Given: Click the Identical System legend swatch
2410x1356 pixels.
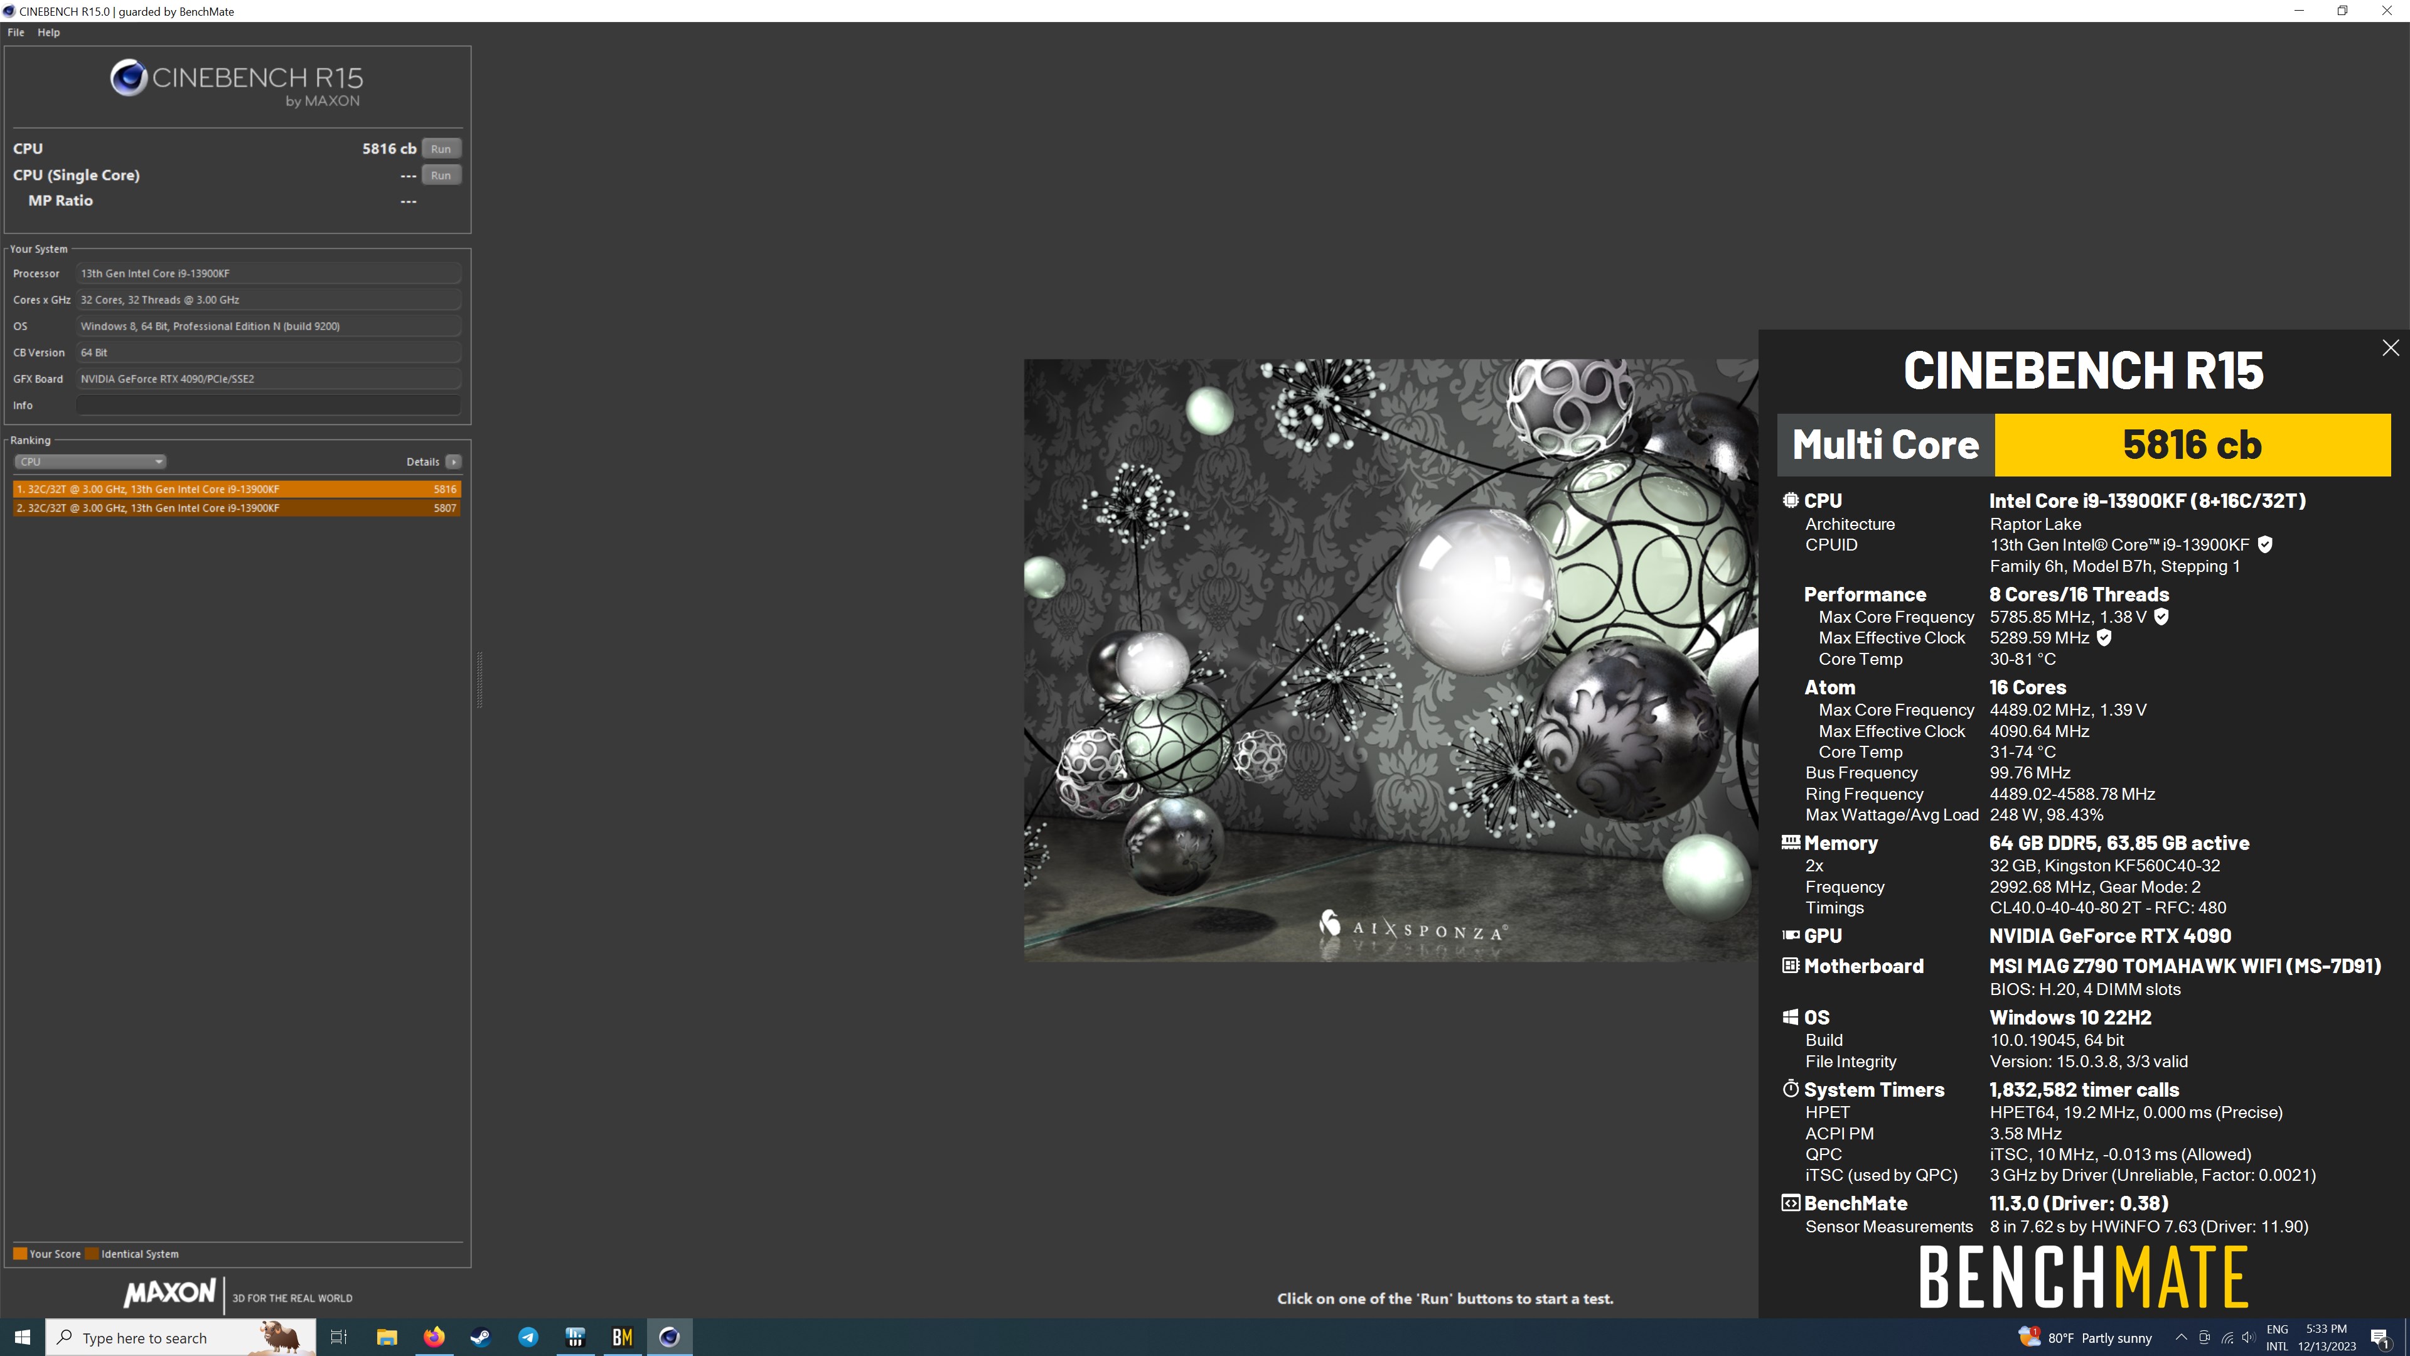Looking at the screenshot, I should click(92, 1254).
